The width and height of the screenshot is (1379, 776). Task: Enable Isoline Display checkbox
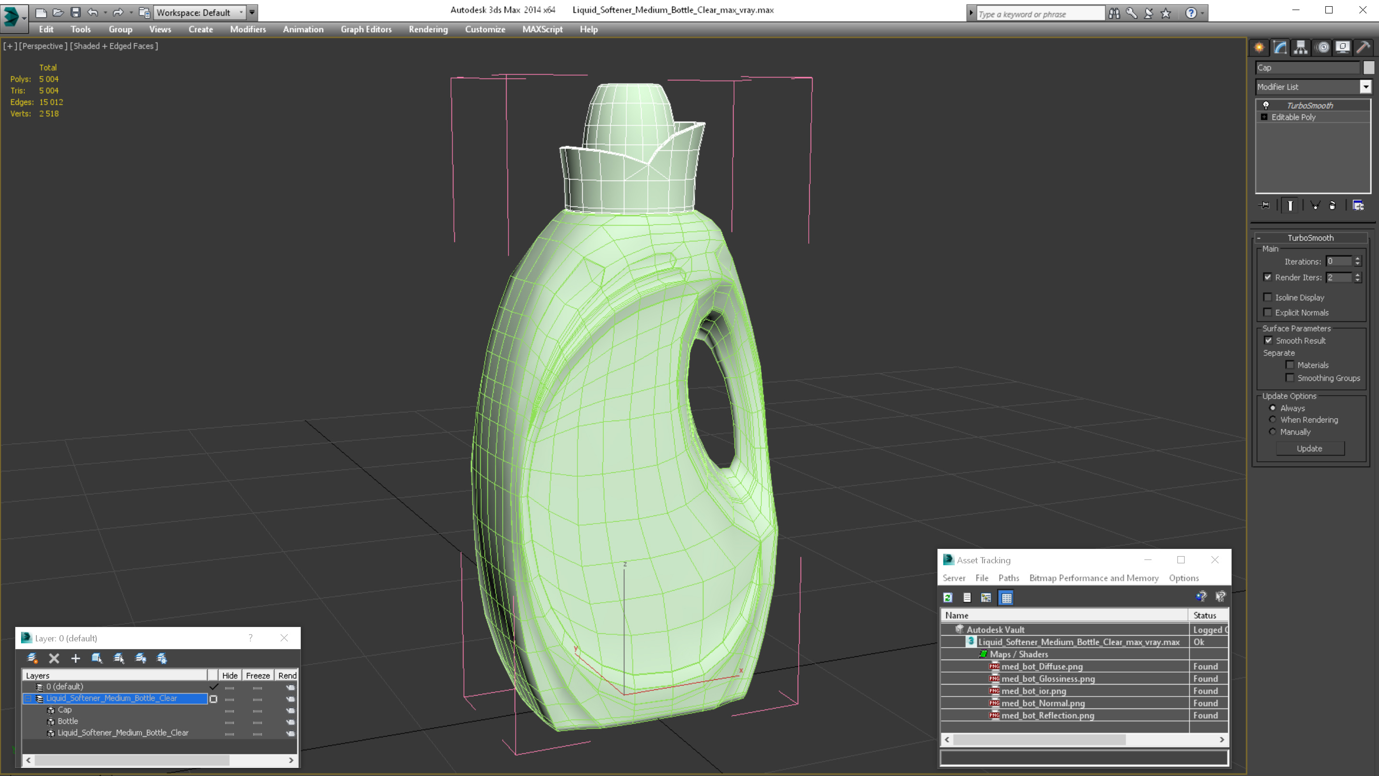[x=1267, y=297]
